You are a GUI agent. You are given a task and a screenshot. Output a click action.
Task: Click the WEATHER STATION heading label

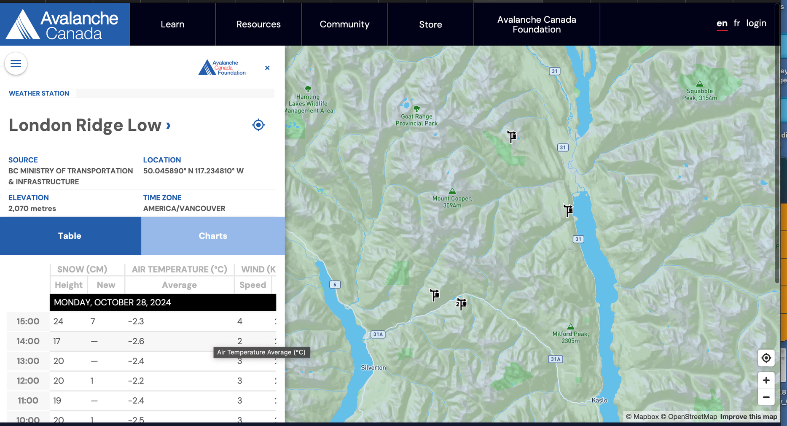click(x=39, y=94)
